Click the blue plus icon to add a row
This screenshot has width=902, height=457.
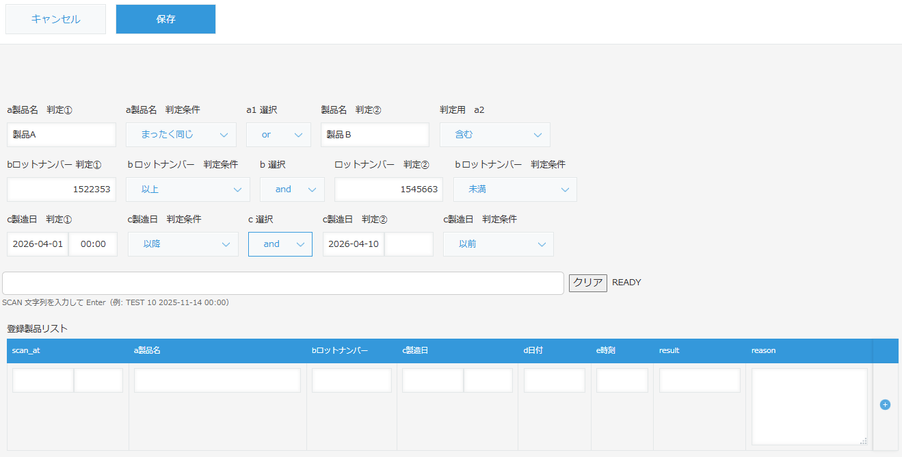point(885,404)
